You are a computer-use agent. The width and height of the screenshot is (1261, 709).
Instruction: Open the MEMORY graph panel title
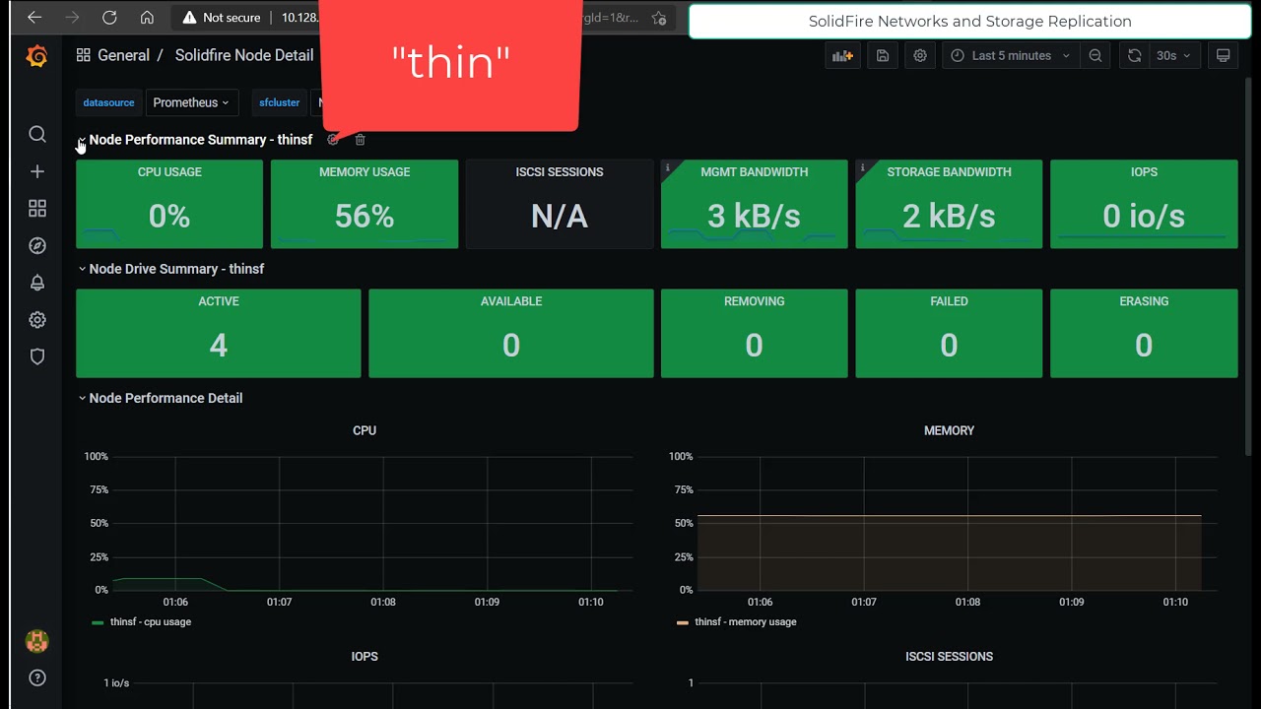pyautogui.click(x=949, y=430)
